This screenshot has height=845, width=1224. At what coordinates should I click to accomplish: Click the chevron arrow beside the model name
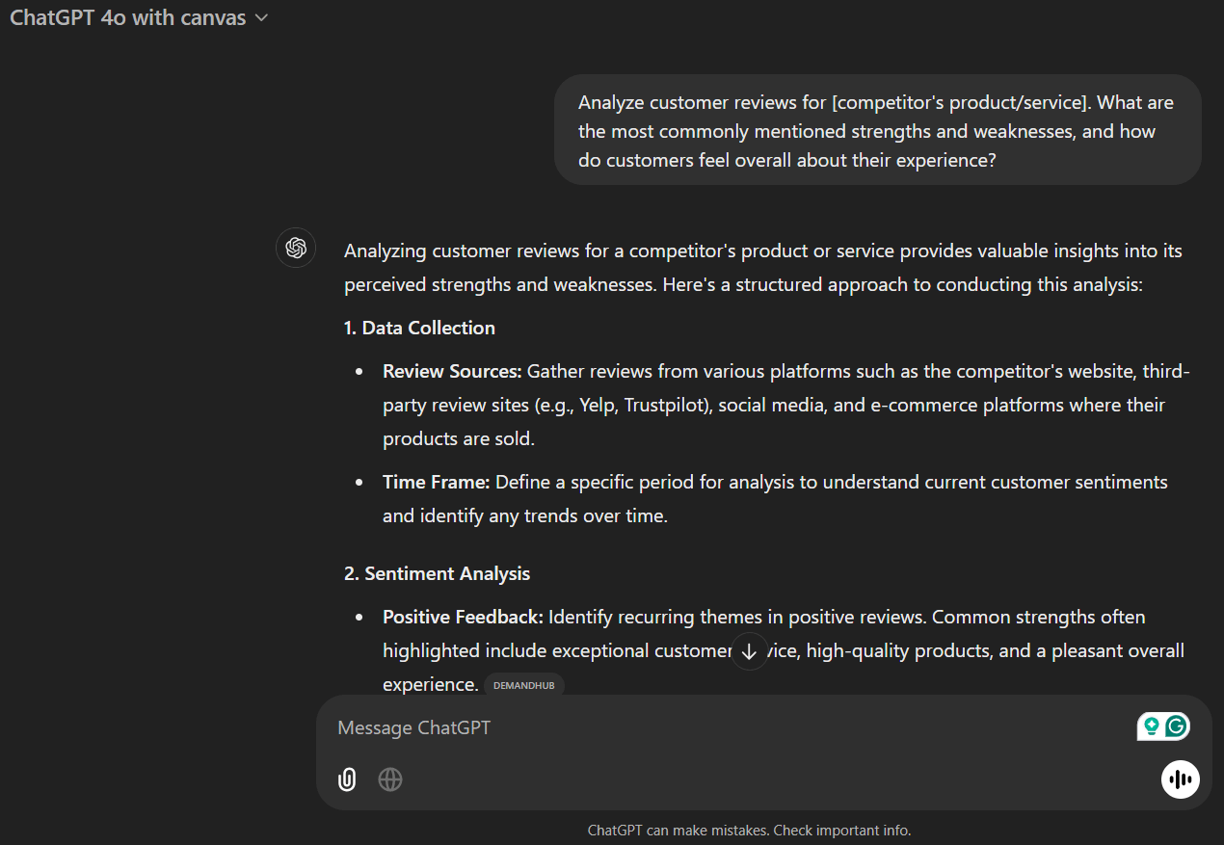coord(261,18)
